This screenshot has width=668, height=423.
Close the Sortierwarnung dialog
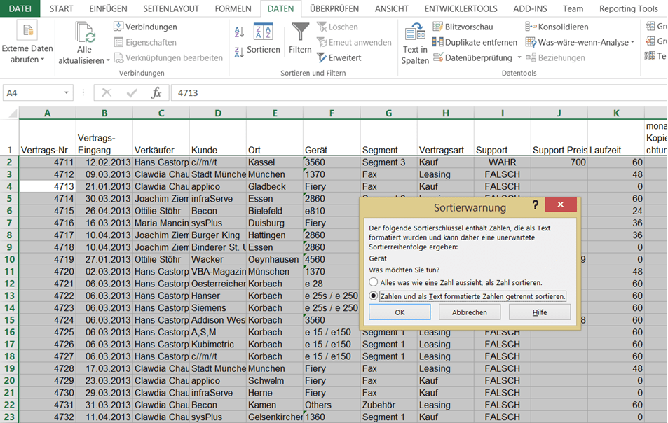(x=561, y=204)
